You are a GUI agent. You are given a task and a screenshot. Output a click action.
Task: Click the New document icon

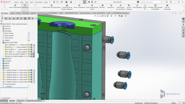click(57, 2)
